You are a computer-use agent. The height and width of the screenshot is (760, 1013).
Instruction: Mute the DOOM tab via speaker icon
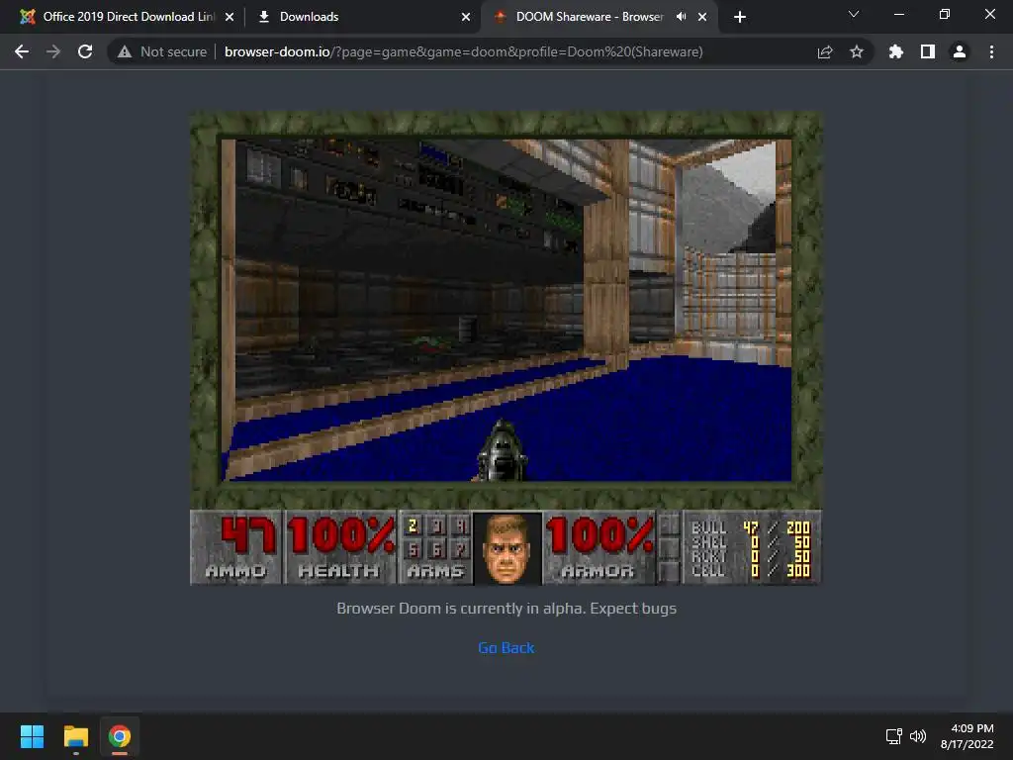681,17
